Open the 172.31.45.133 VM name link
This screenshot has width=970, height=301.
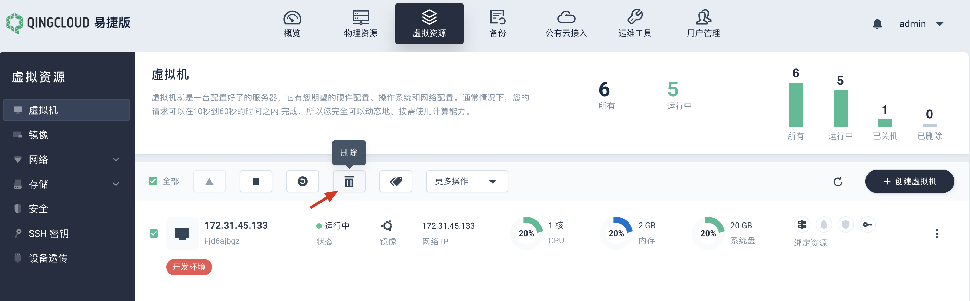click(236, 225)
